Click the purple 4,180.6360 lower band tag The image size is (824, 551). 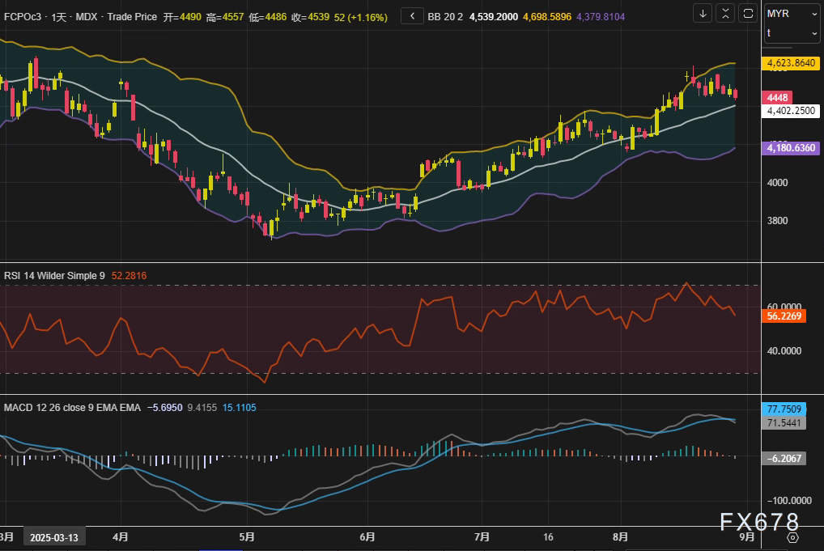point(792,148)
